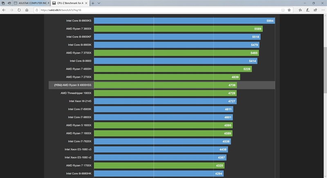This screenshot has height=178, width=327.
Task: Click the page vertical scrollbar thumb
Action: 325,70
